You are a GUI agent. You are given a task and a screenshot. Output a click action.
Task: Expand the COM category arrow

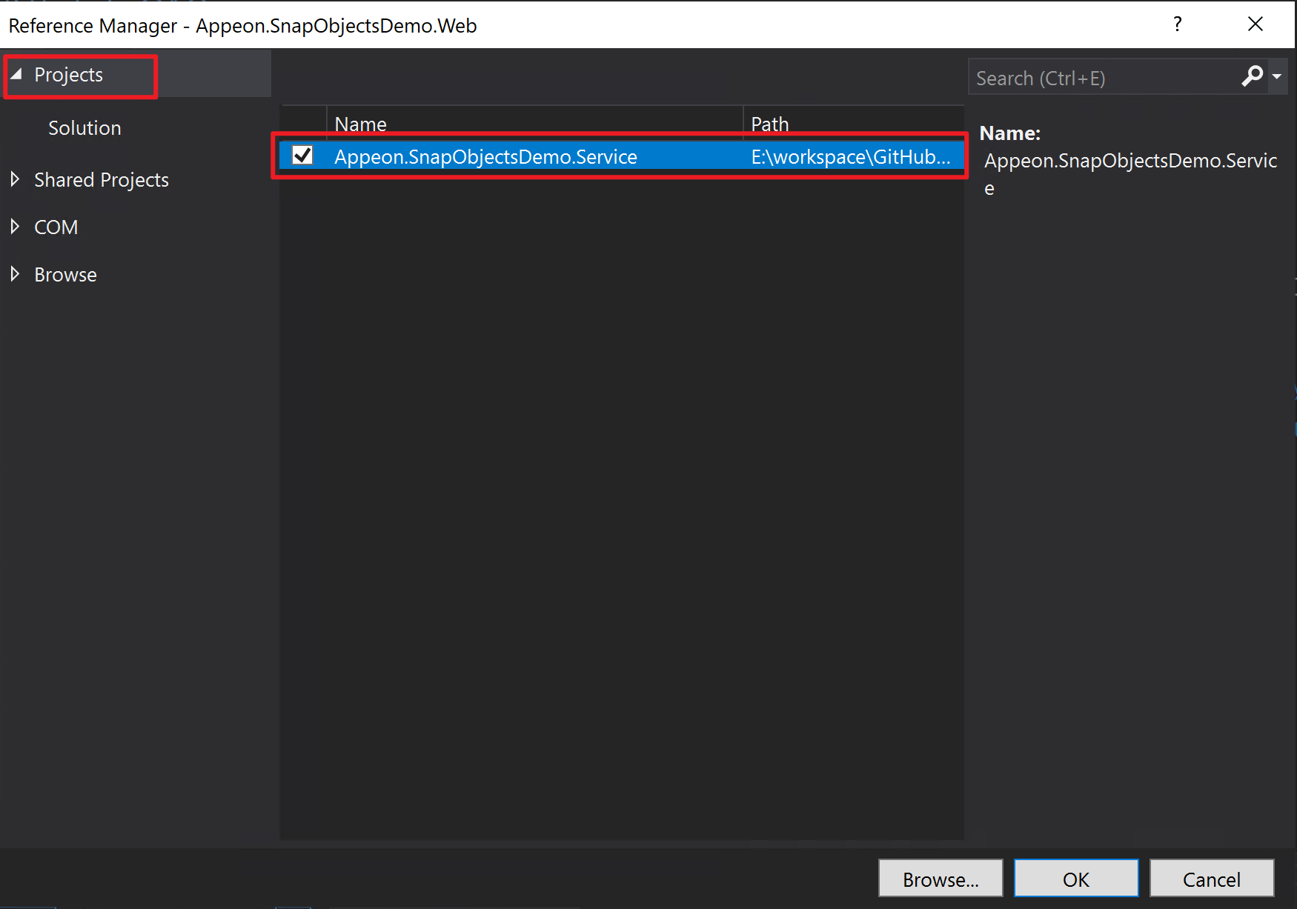[15, 227]
